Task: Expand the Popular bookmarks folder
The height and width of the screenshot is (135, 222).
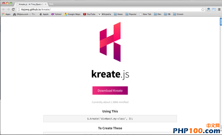Action: [x=131, y=14]
